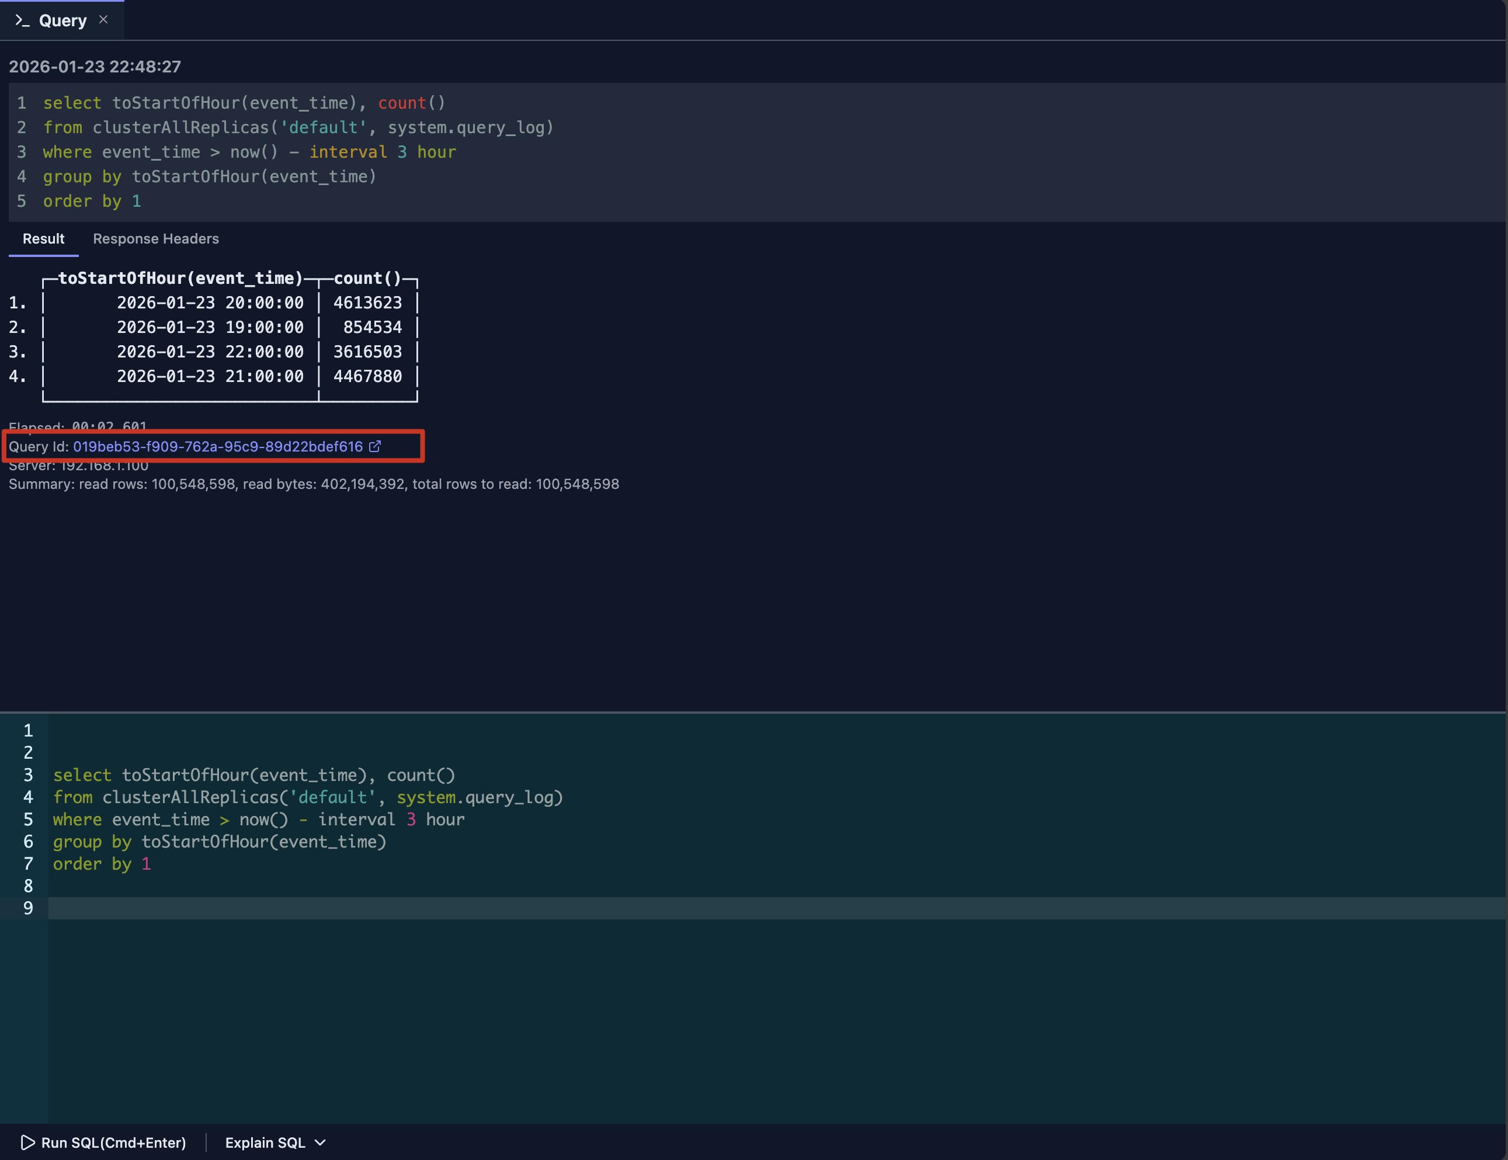Click the play icon next to Run SQL
This screenshot has width=1508, height=1160.
tap(27, 1142)
